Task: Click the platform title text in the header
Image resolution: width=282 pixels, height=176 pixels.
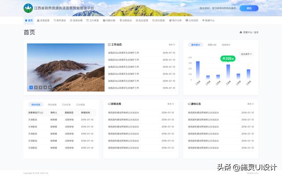Action: [64, 8]
